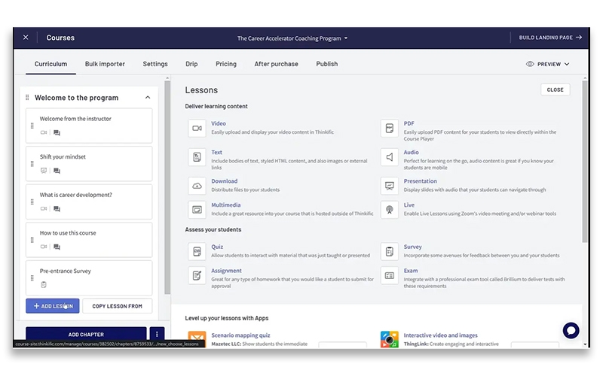Viewport: 603px width, 376px height.
Task: Choose the Quiz lesson icon
Action: [x=197, y=251]
